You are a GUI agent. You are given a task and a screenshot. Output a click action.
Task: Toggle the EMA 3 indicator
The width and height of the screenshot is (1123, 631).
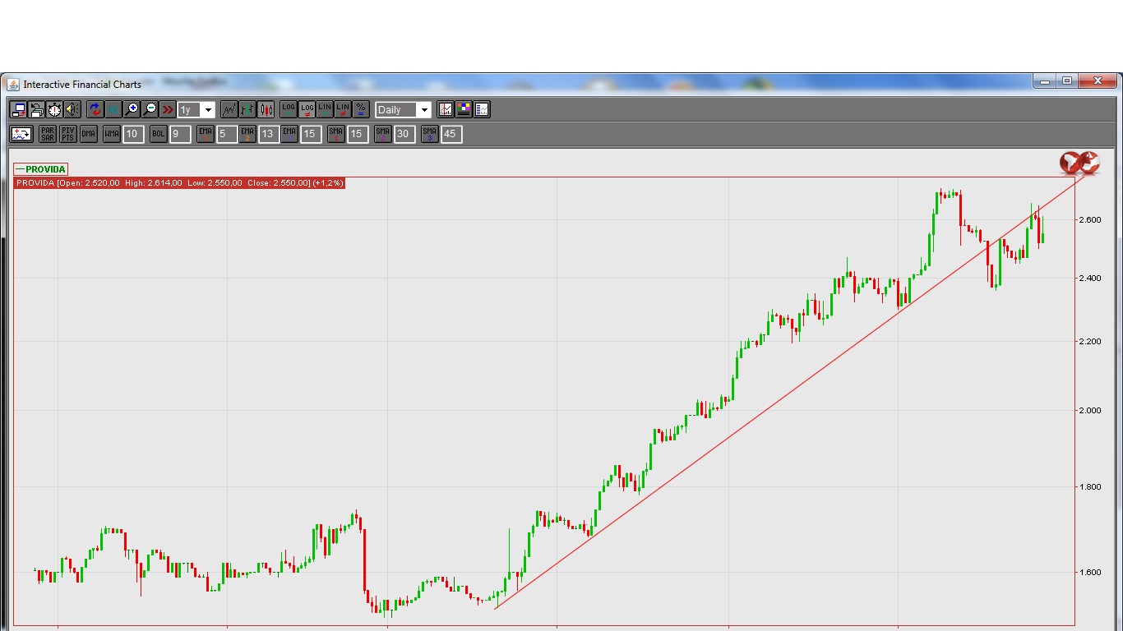(289, 134)
